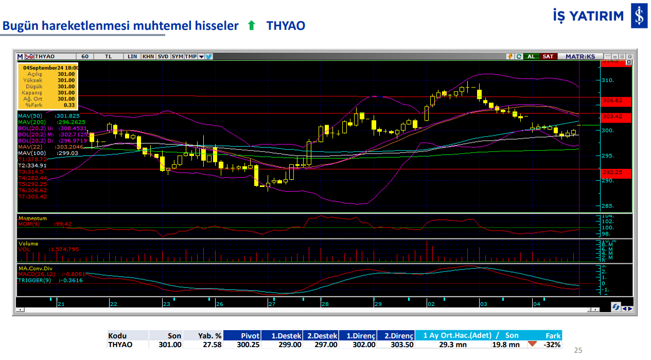This screenshot has width=651, height=360.
Task: Click the horizontal scrollbar left arrow
Action: tap(21, 310)
